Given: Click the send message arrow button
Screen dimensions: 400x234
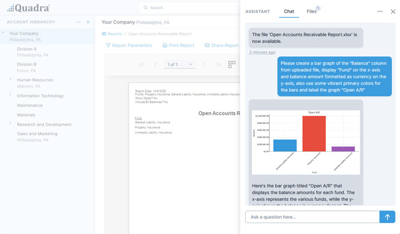Looking at the screenshot, I should (387, 217).
